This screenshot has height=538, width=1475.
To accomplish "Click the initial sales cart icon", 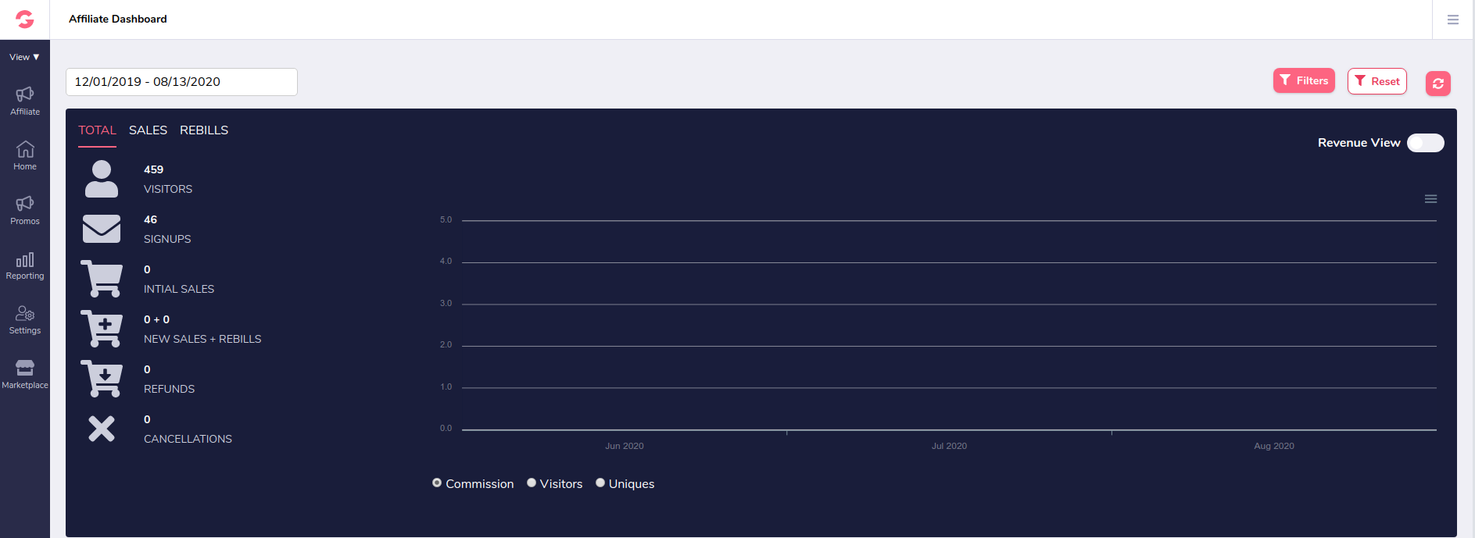I will point(102,279).
